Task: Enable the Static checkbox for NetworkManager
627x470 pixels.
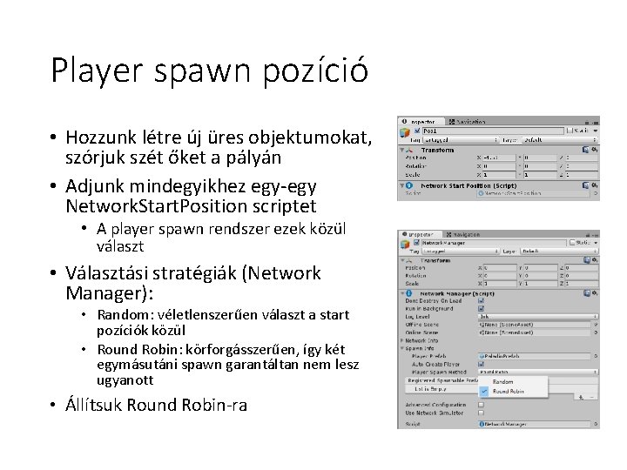Action: 572,243
